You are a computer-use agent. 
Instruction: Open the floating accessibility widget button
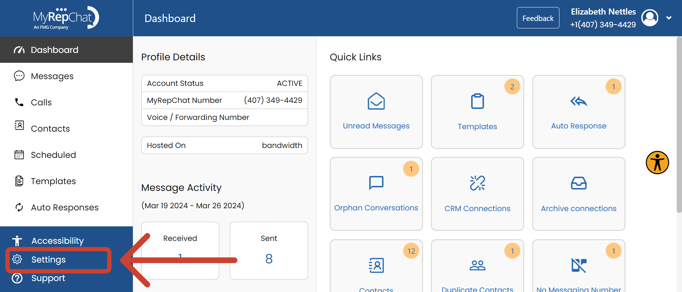click(657, 163)
